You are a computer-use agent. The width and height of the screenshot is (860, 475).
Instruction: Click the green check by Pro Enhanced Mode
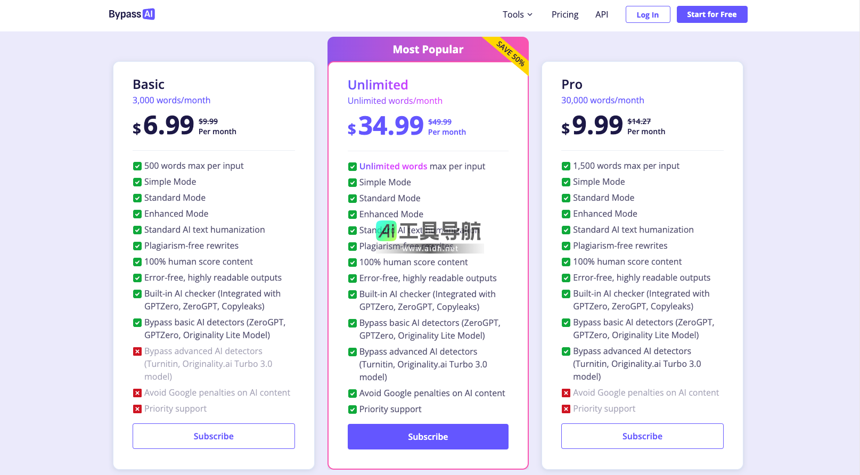(x=566, y=214)
